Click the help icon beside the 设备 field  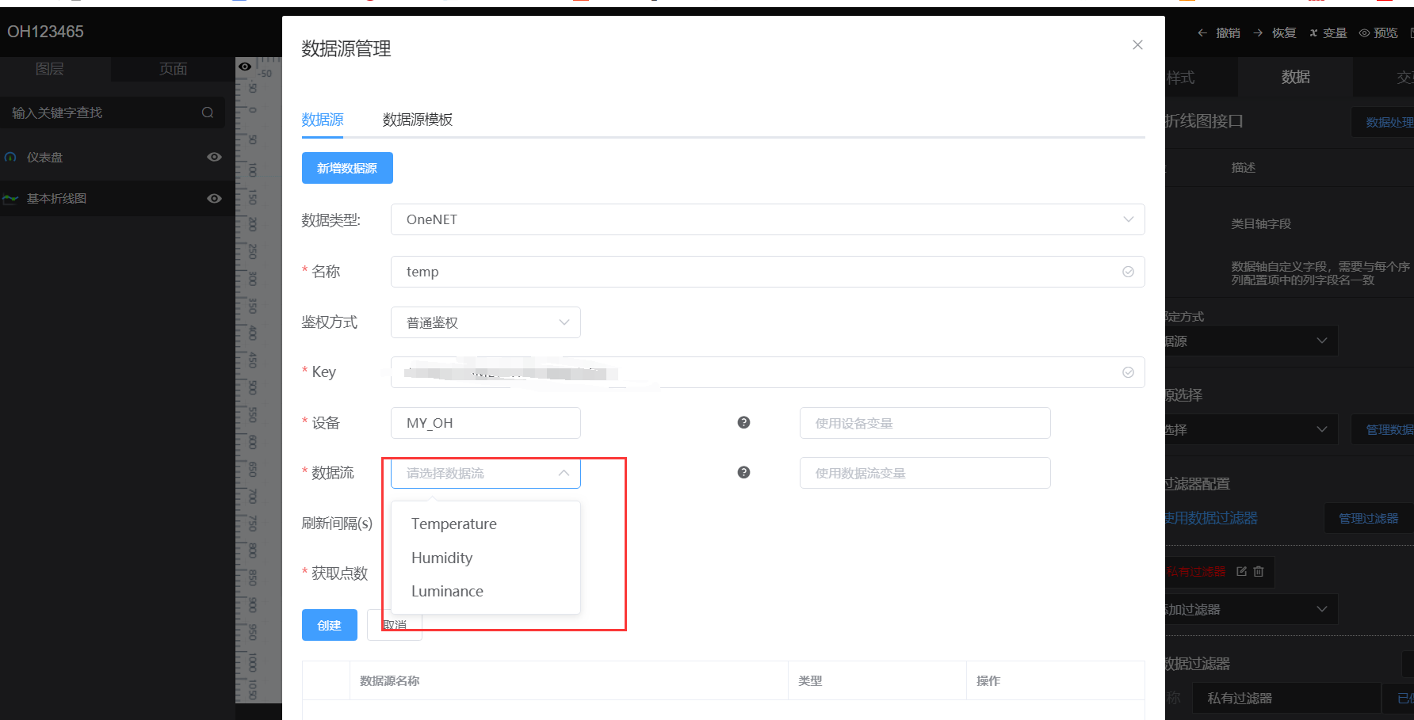(x=743, y=422)
